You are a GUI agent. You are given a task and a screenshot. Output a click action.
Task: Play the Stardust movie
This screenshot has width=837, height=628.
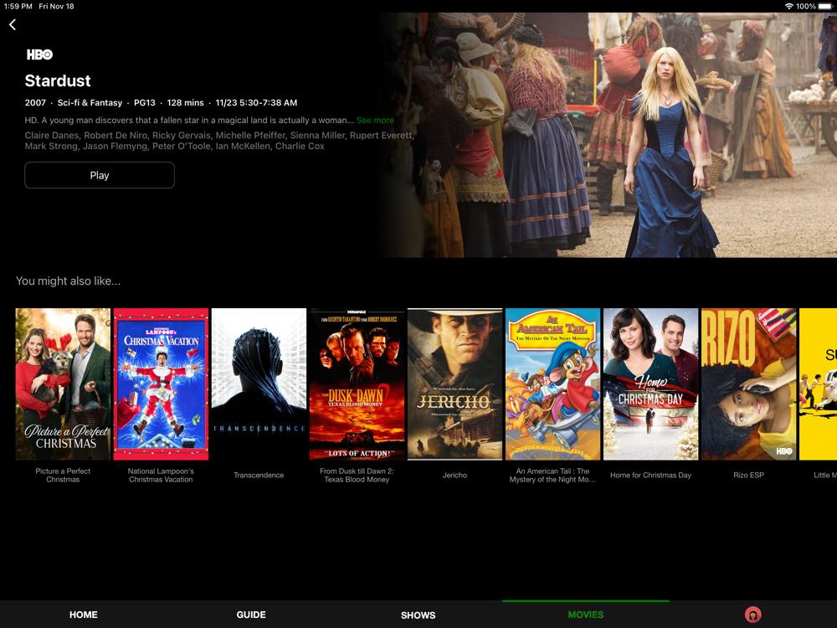tap(100, 175)
